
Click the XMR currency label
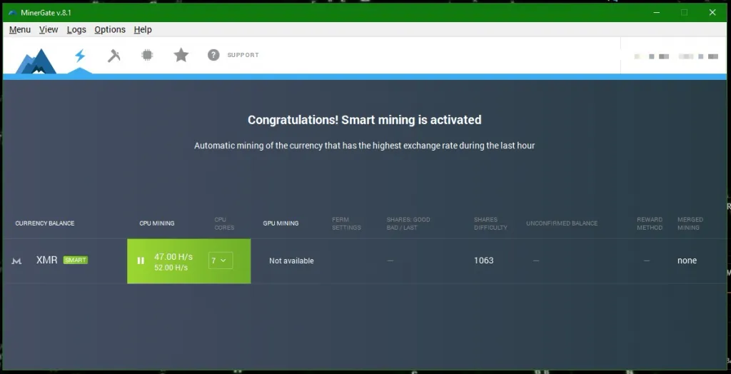(x=46, y=261)
